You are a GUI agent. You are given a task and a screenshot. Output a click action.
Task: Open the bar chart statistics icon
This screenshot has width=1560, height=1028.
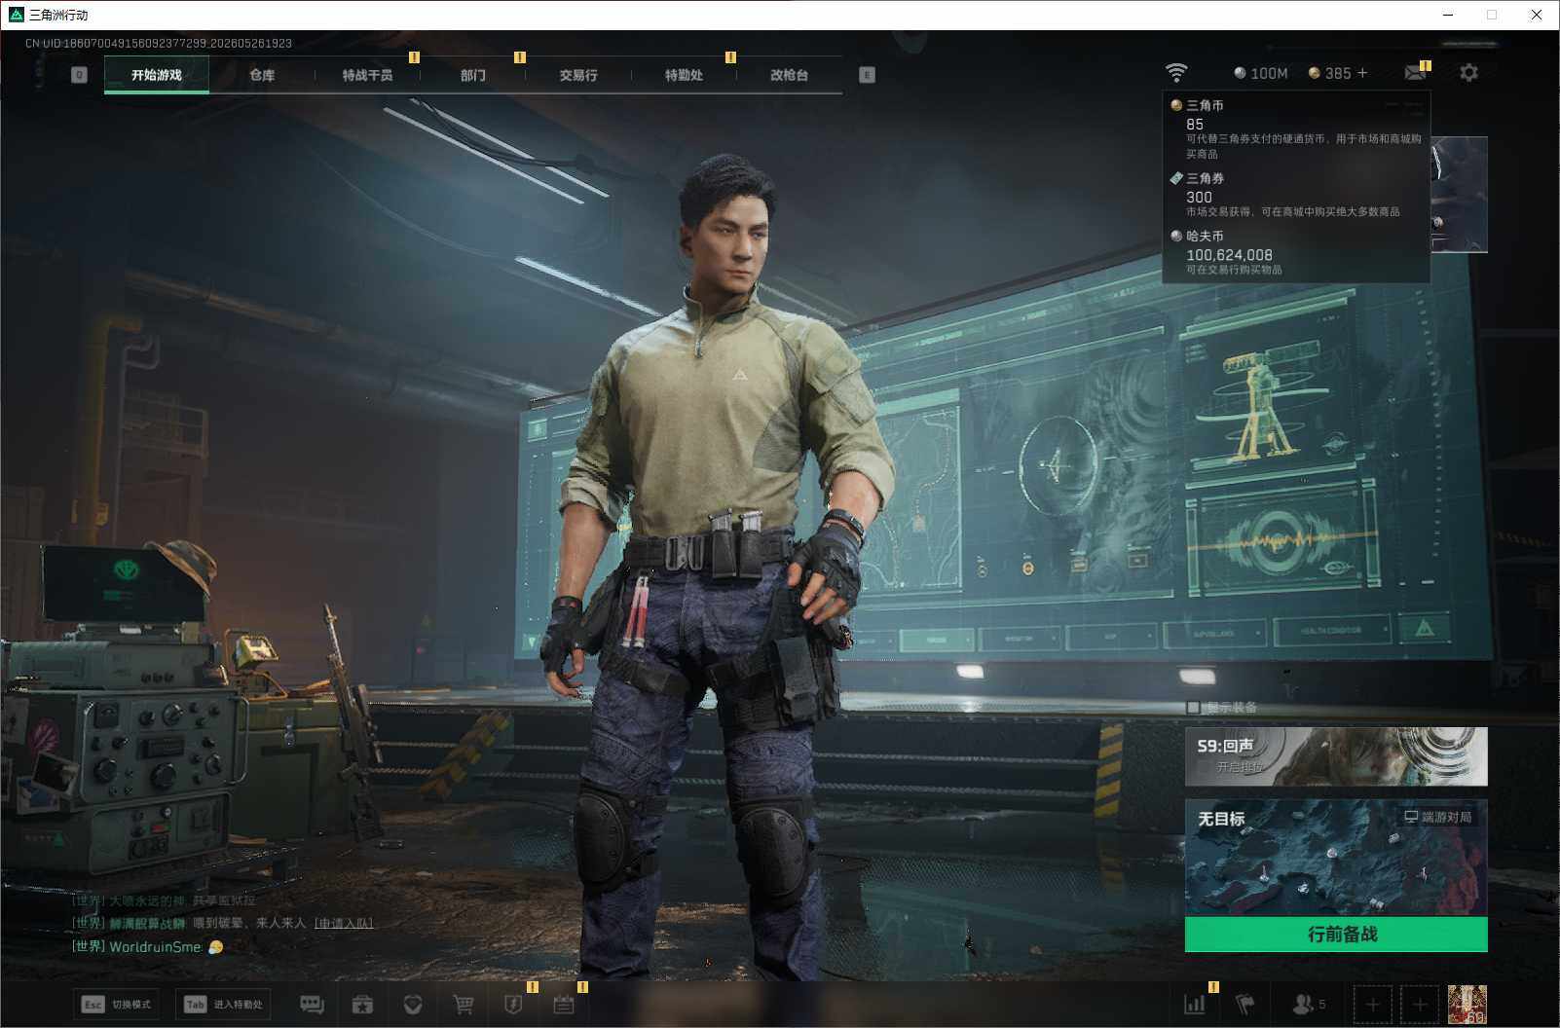click(1195, 1005)
